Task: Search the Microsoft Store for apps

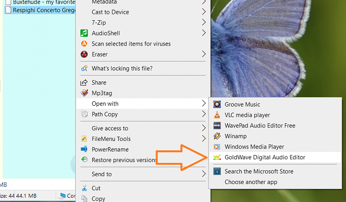Action: (259, 171)
